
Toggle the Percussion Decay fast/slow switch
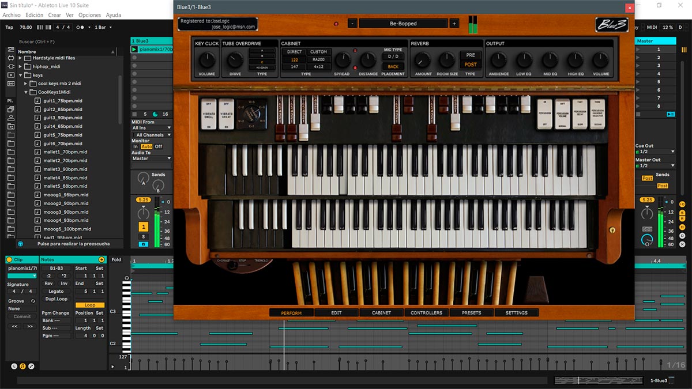580,114
